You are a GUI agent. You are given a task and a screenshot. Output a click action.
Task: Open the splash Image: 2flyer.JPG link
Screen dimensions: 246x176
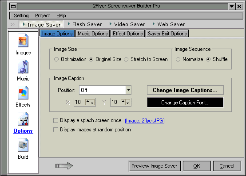pyautogui.click(x=144, y=121)
